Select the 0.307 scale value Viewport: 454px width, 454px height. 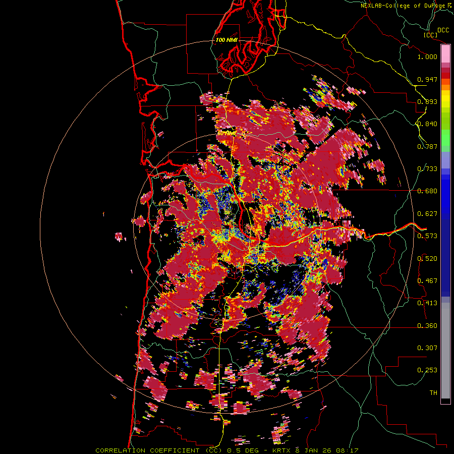tap(427, 348)
